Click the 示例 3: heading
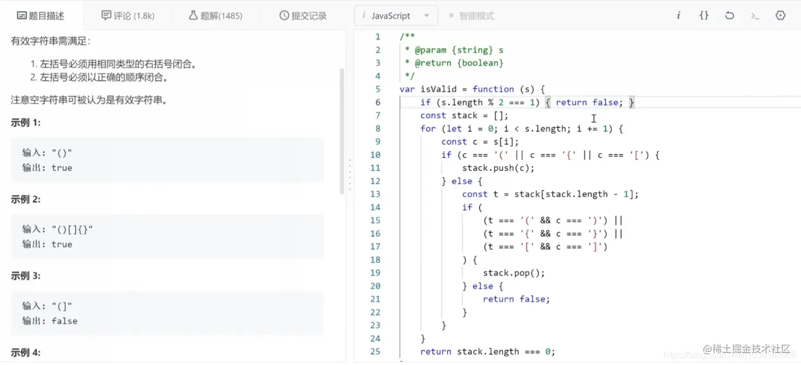This screenshot has height=365, width=801. [26, 276]
